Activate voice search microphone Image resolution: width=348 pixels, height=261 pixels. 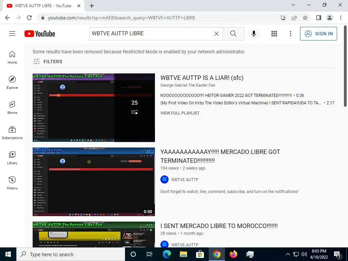pyautogui.click(x=254, y=34)
